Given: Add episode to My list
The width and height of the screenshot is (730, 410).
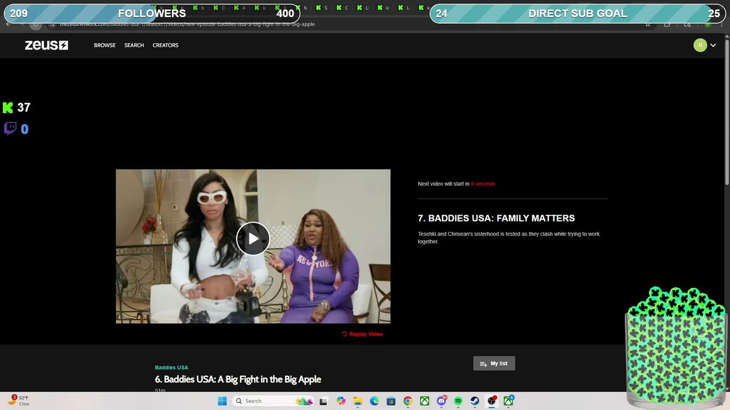Looking at the screenshot, I should coord(494,363).
